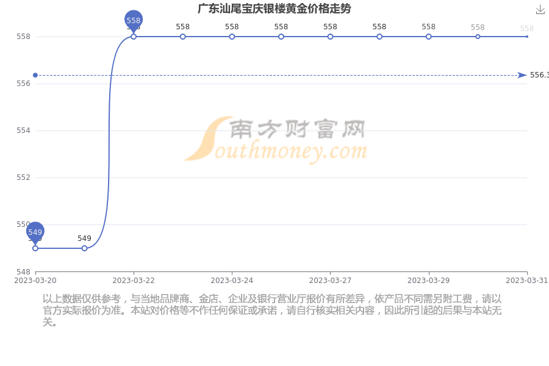This screenshot has height=366, width=549.
Task: Click the x-axis label 2023-03-27
Action: coord(330,281)
